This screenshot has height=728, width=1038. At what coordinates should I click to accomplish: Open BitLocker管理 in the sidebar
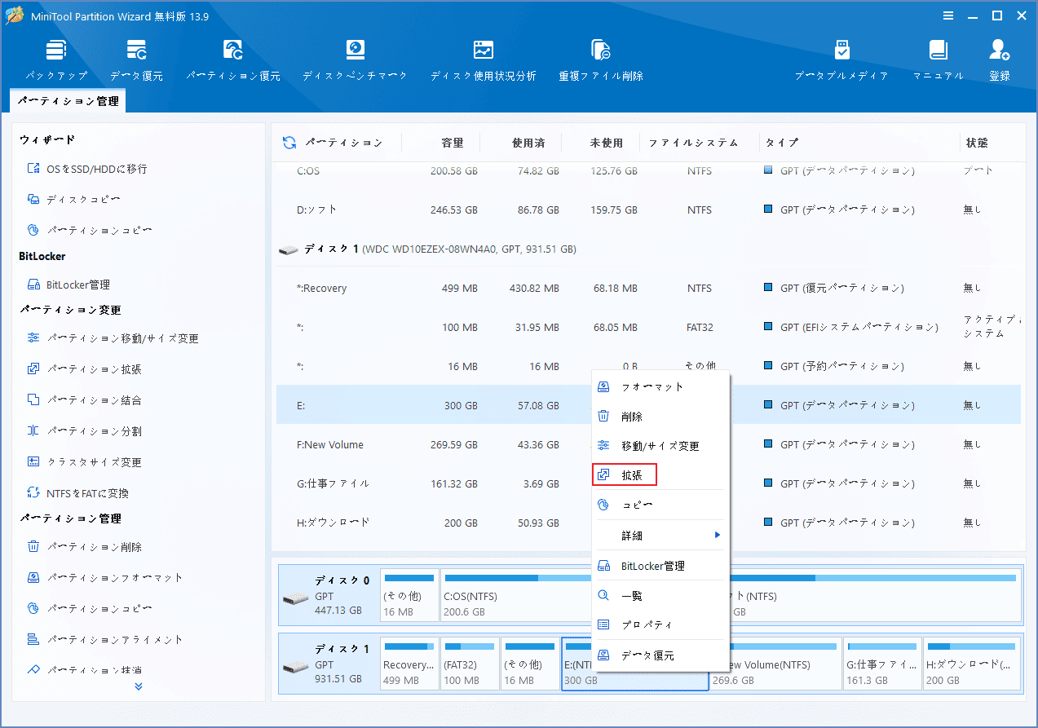click(x=69, y=285)
